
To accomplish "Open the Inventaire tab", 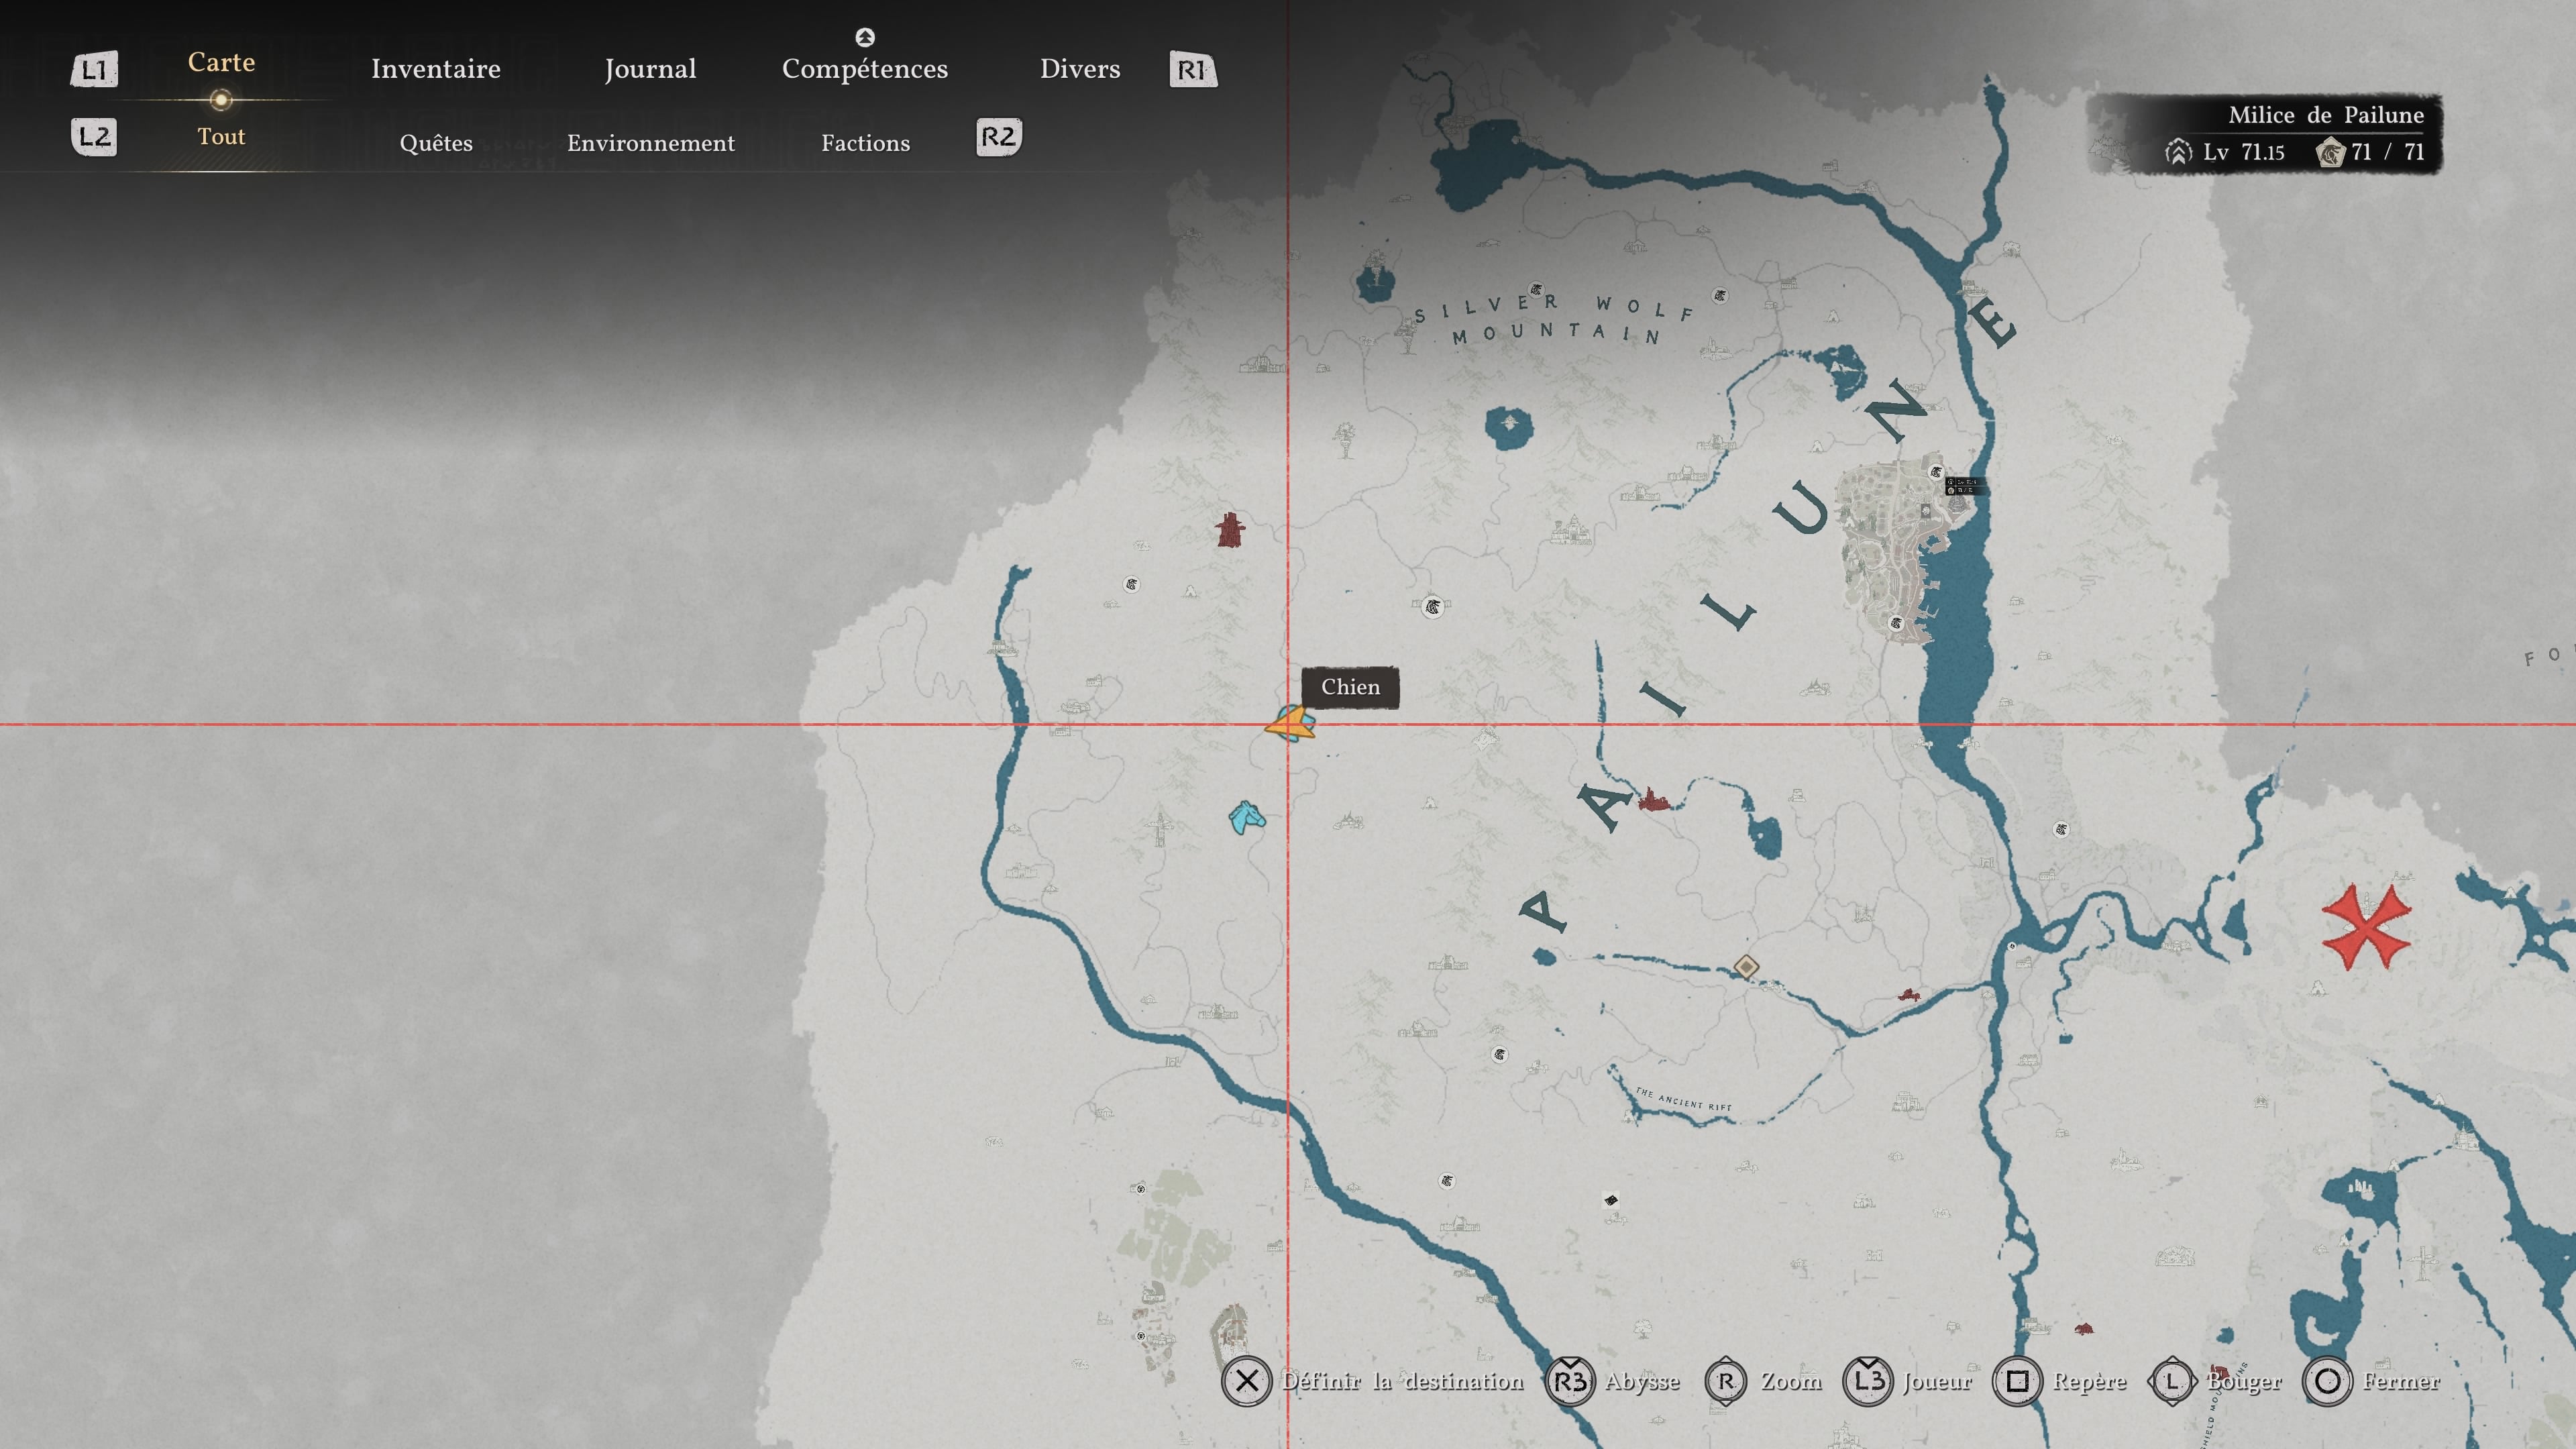I will tap(435, 69).
